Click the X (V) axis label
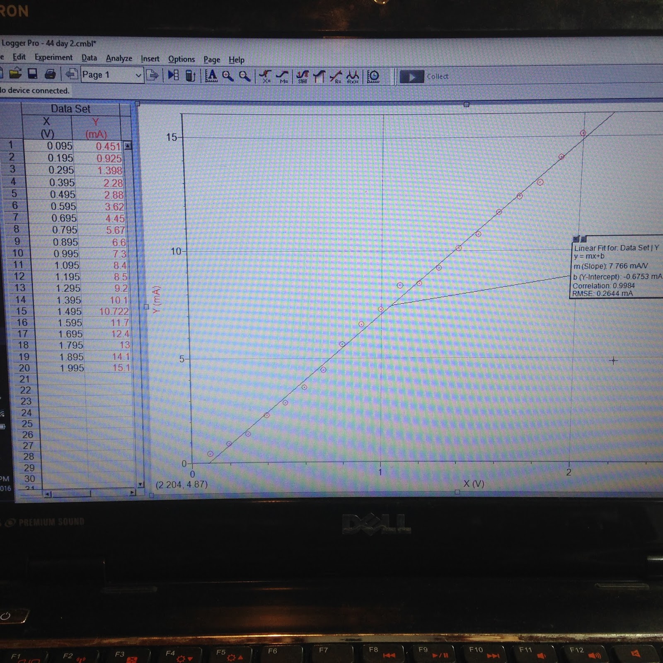Image resolution: width=663 pixels, height=663 pixels. 474,484
